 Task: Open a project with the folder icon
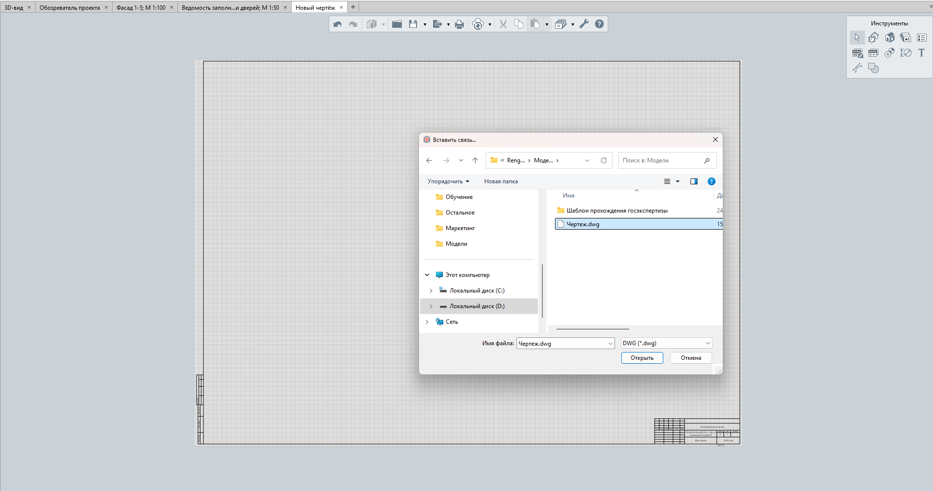(x=397, y=24)
